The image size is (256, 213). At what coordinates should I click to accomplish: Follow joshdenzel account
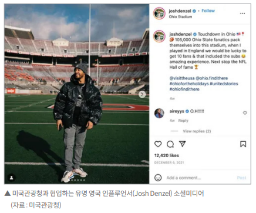tap(208, 11)
